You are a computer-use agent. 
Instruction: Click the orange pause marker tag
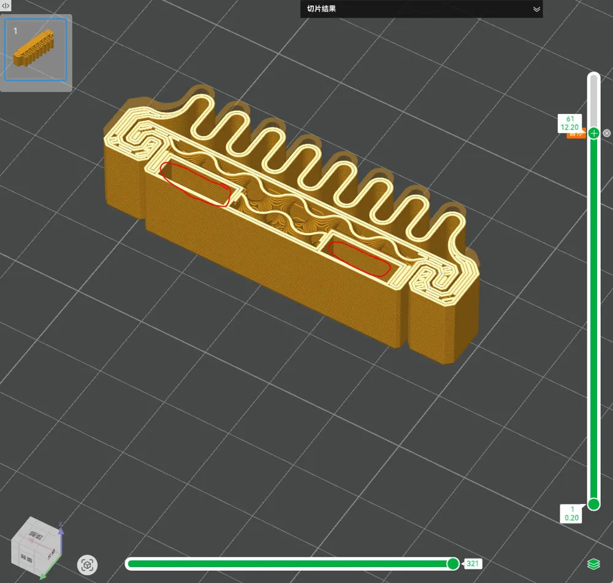pyautogui.click(x=576, y=134)
